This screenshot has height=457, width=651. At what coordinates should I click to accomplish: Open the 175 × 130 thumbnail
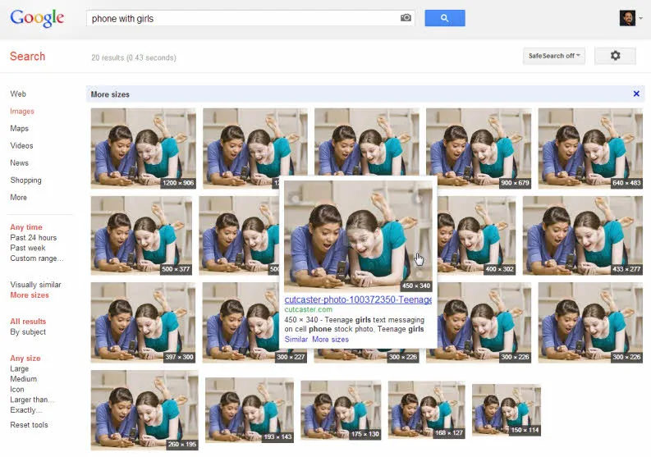pyautogui.click(x=341, y=410)
